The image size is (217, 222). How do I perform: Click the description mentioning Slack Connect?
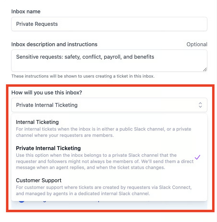point(104,190)
